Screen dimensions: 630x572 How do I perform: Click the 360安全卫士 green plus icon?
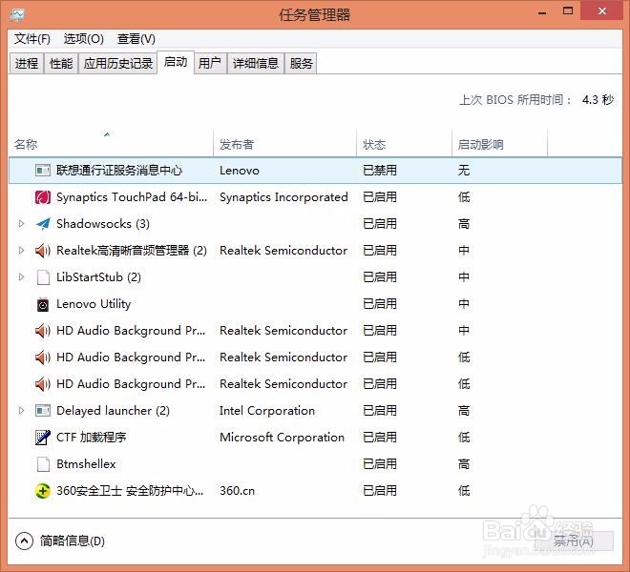coord(43,491)
